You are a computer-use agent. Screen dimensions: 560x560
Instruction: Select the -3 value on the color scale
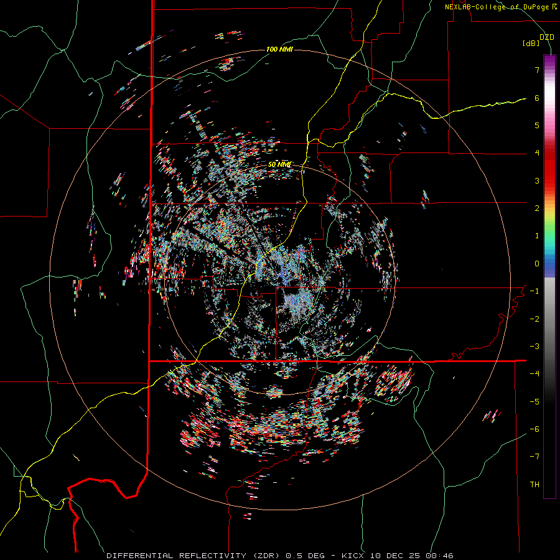tap(534, 347)
